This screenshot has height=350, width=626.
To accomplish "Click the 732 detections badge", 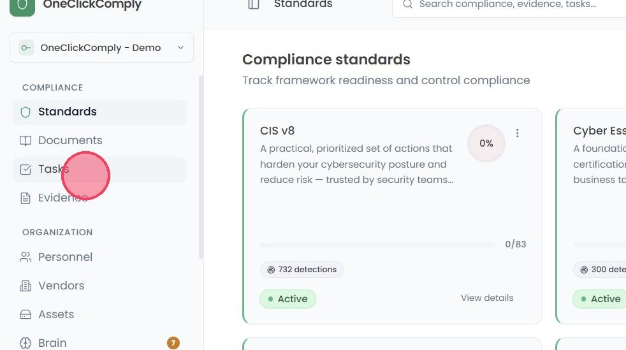I will (x=302, y=270).
